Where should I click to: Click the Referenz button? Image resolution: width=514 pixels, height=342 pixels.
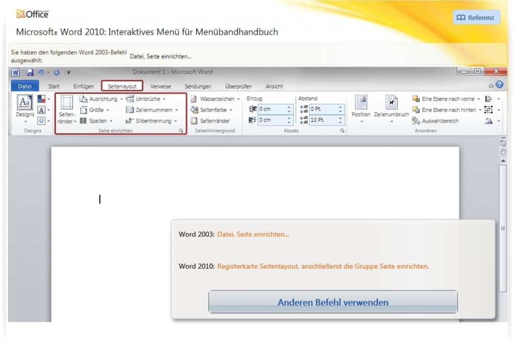(476, 18)
